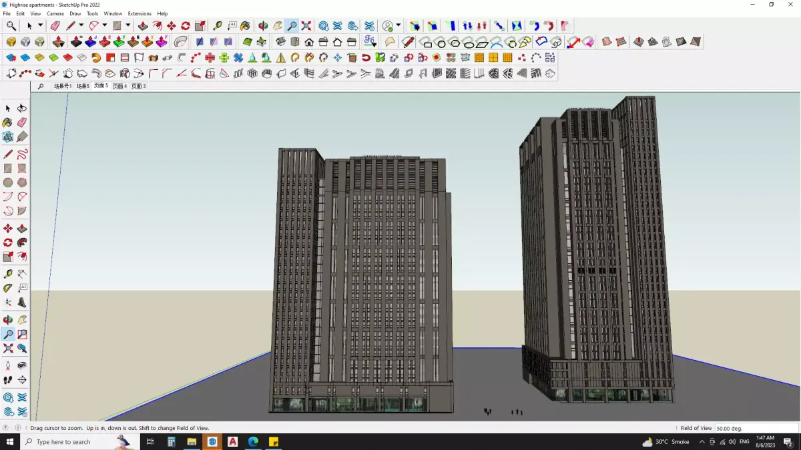Switch to scene tab 场景号1

pos(62,86)
